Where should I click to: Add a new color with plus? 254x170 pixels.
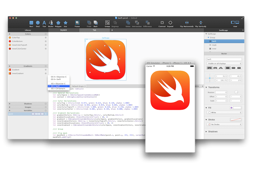pos(10,34)
